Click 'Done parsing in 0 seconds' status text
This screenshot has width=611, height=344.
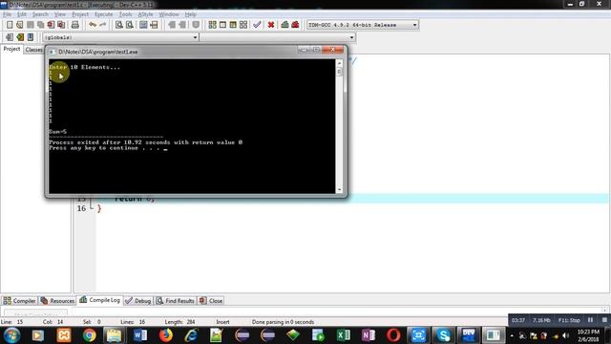(283, 322)
